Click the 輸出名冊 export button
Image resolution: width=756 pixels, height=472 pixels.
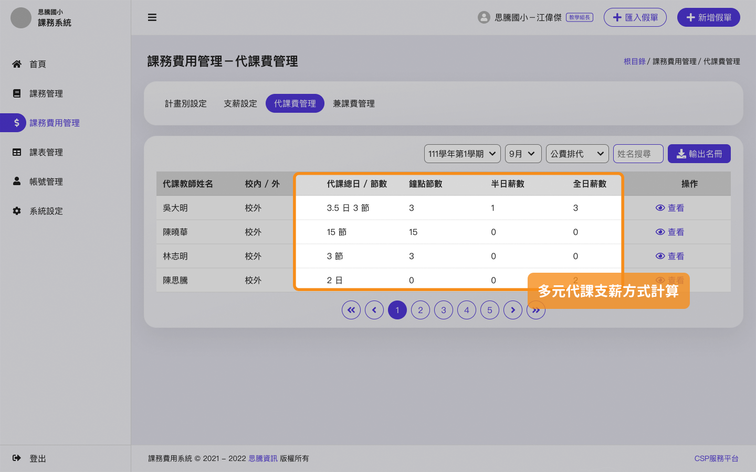pos(699,154)
